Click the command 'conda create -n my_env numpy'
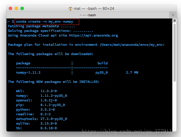 45,22
